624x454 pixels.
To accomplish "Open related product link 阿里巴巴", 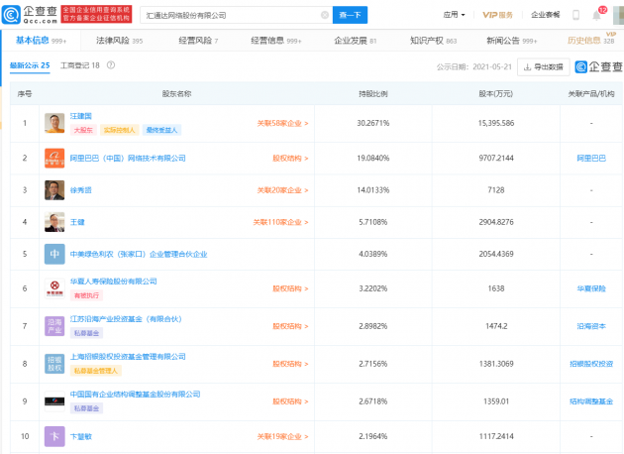I will click(591, 158).
